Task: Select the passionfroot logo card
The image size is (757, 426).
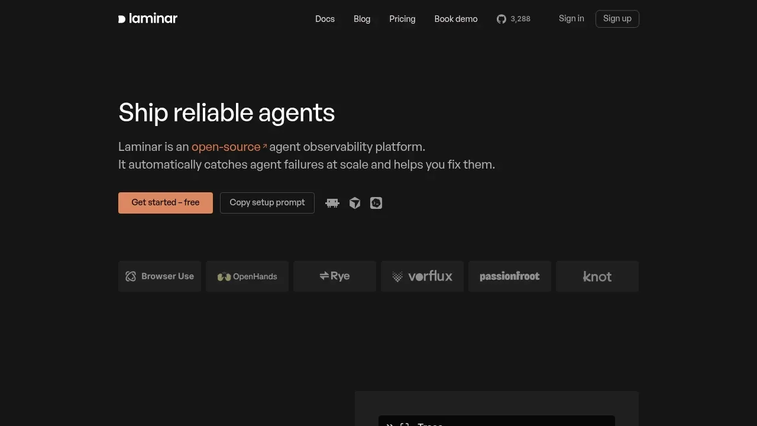Action: (x=510, y=276)
